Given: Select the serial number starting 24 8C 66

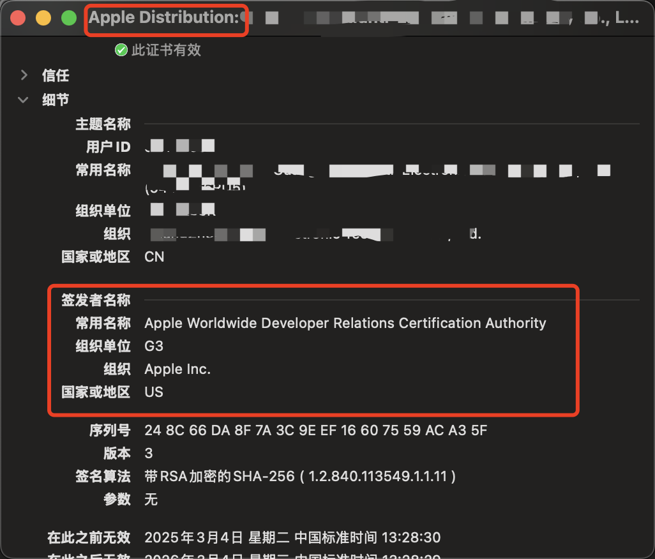Looking at the screenshot, I should tap(316, 431).
